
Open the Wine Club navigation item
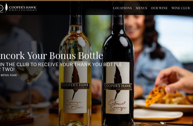click(180, 8)
